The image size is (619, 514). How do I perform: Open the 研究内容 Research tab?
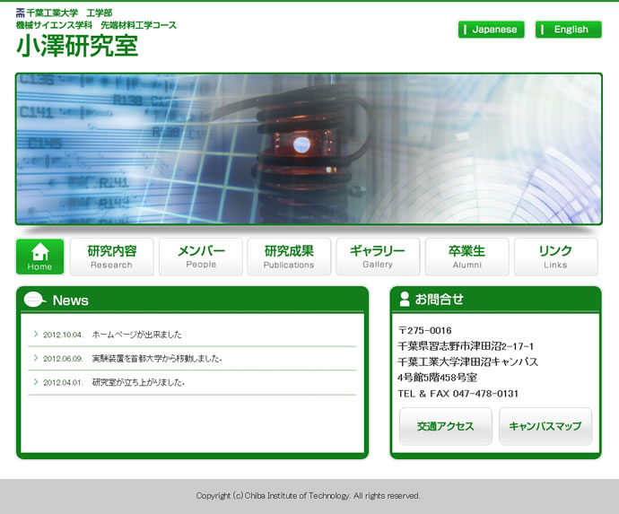111,257
